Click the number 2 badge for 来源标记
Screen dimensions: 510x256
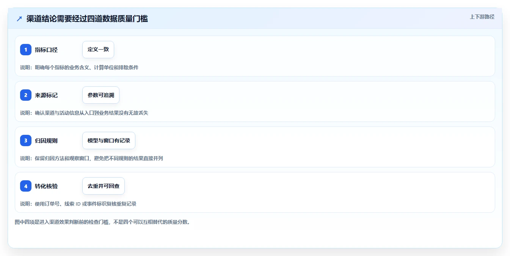26,95
